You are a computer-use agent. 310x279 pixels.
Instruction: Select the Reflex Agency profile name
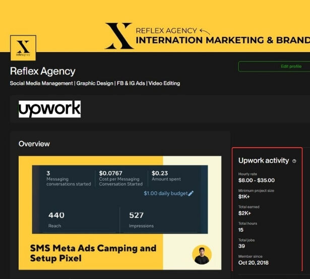point(43,72)
